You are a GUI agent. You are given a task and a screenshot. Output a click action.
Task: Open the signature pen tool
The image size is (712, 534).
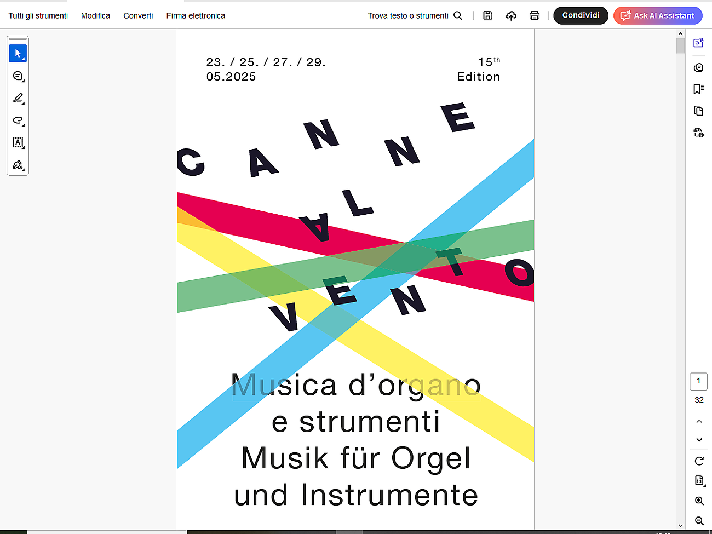[18, 165]
